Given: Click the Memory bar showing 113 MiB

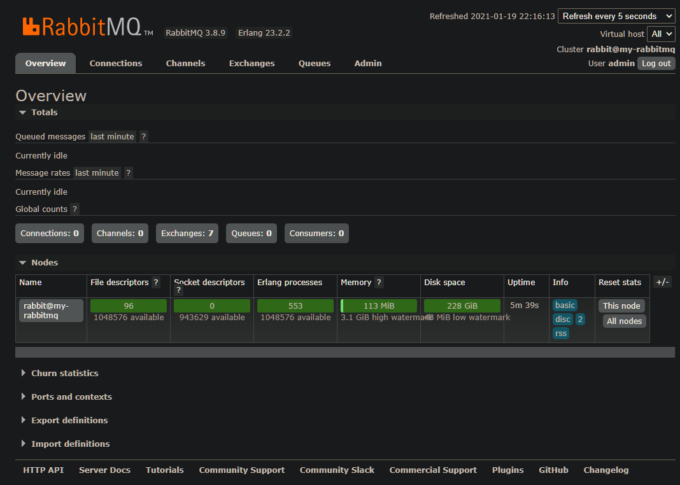Looking at the screenshot, I should coord(379,306).
